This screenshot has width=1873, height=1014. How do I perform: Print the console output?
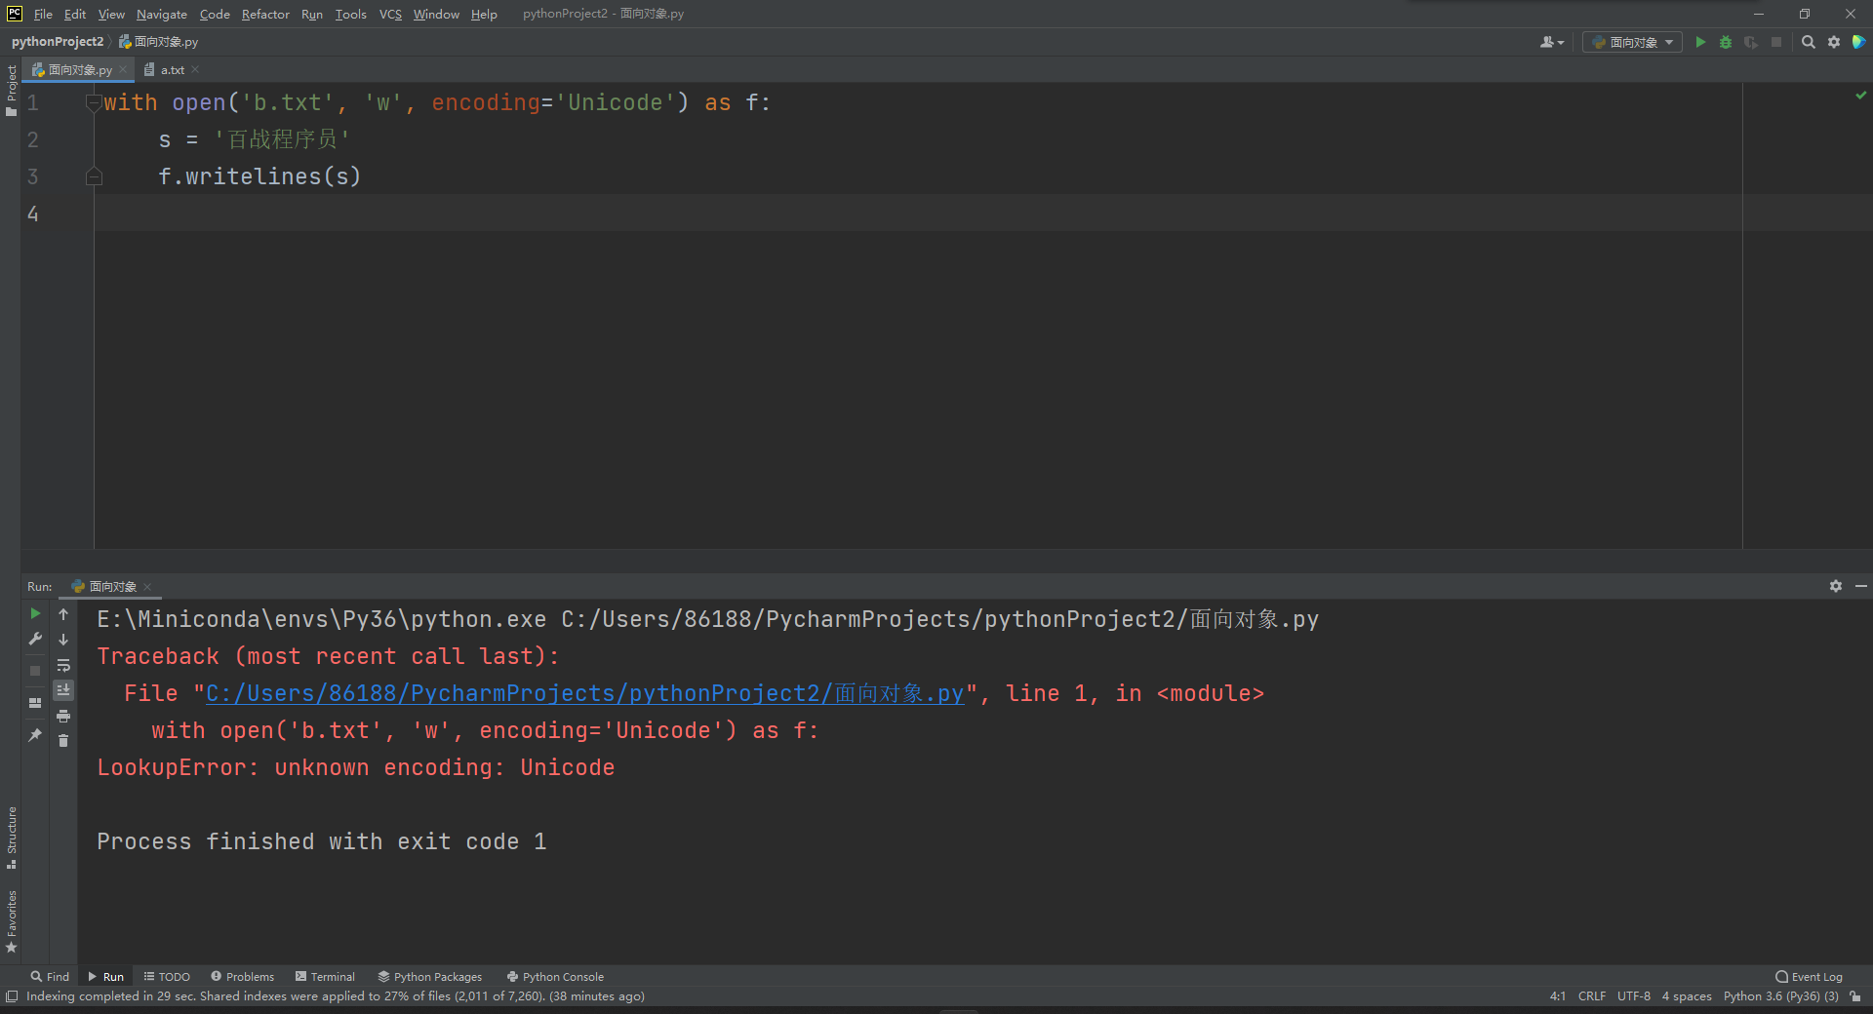63,716
